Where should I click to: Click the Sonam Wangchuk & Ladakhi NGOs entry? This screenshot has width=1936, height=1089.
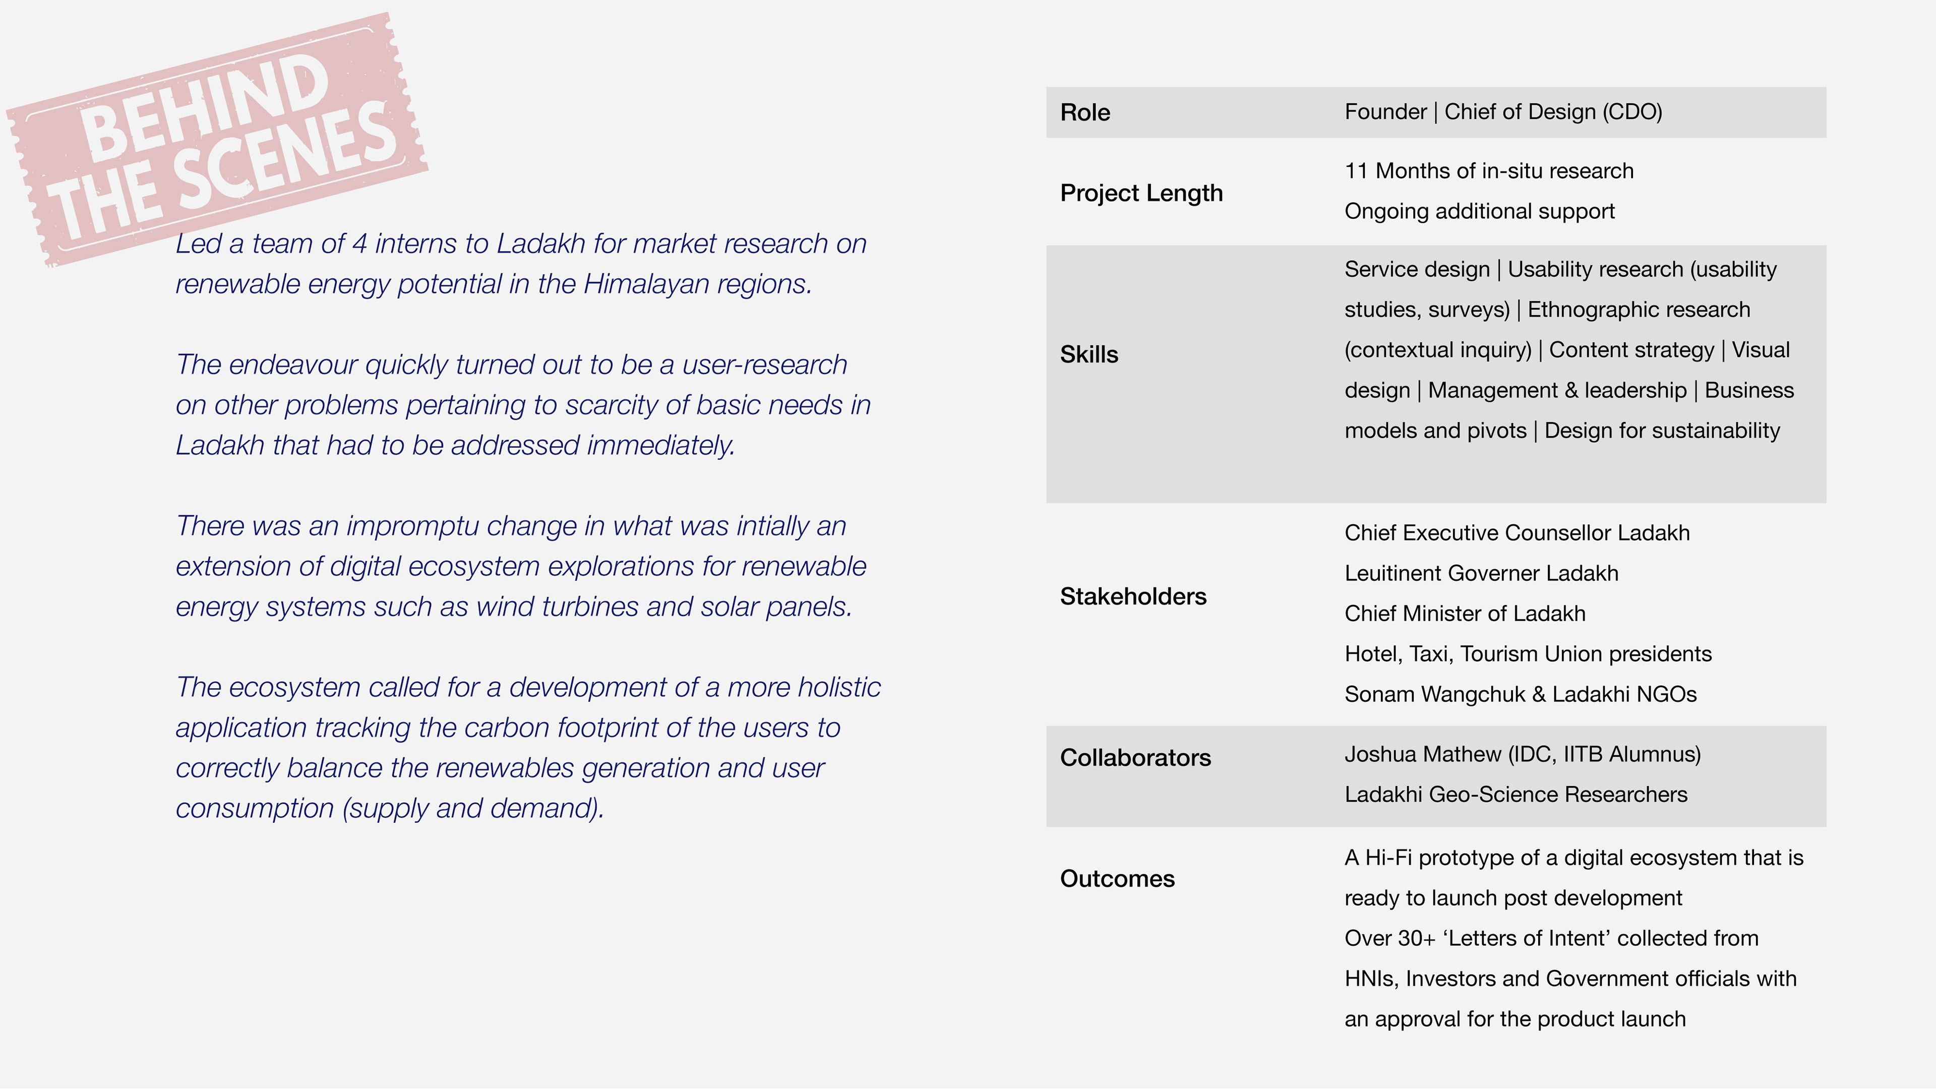tap(1520, 694)
